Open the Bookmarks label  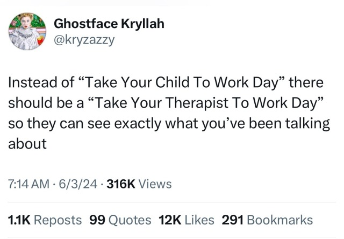[279, 220]
